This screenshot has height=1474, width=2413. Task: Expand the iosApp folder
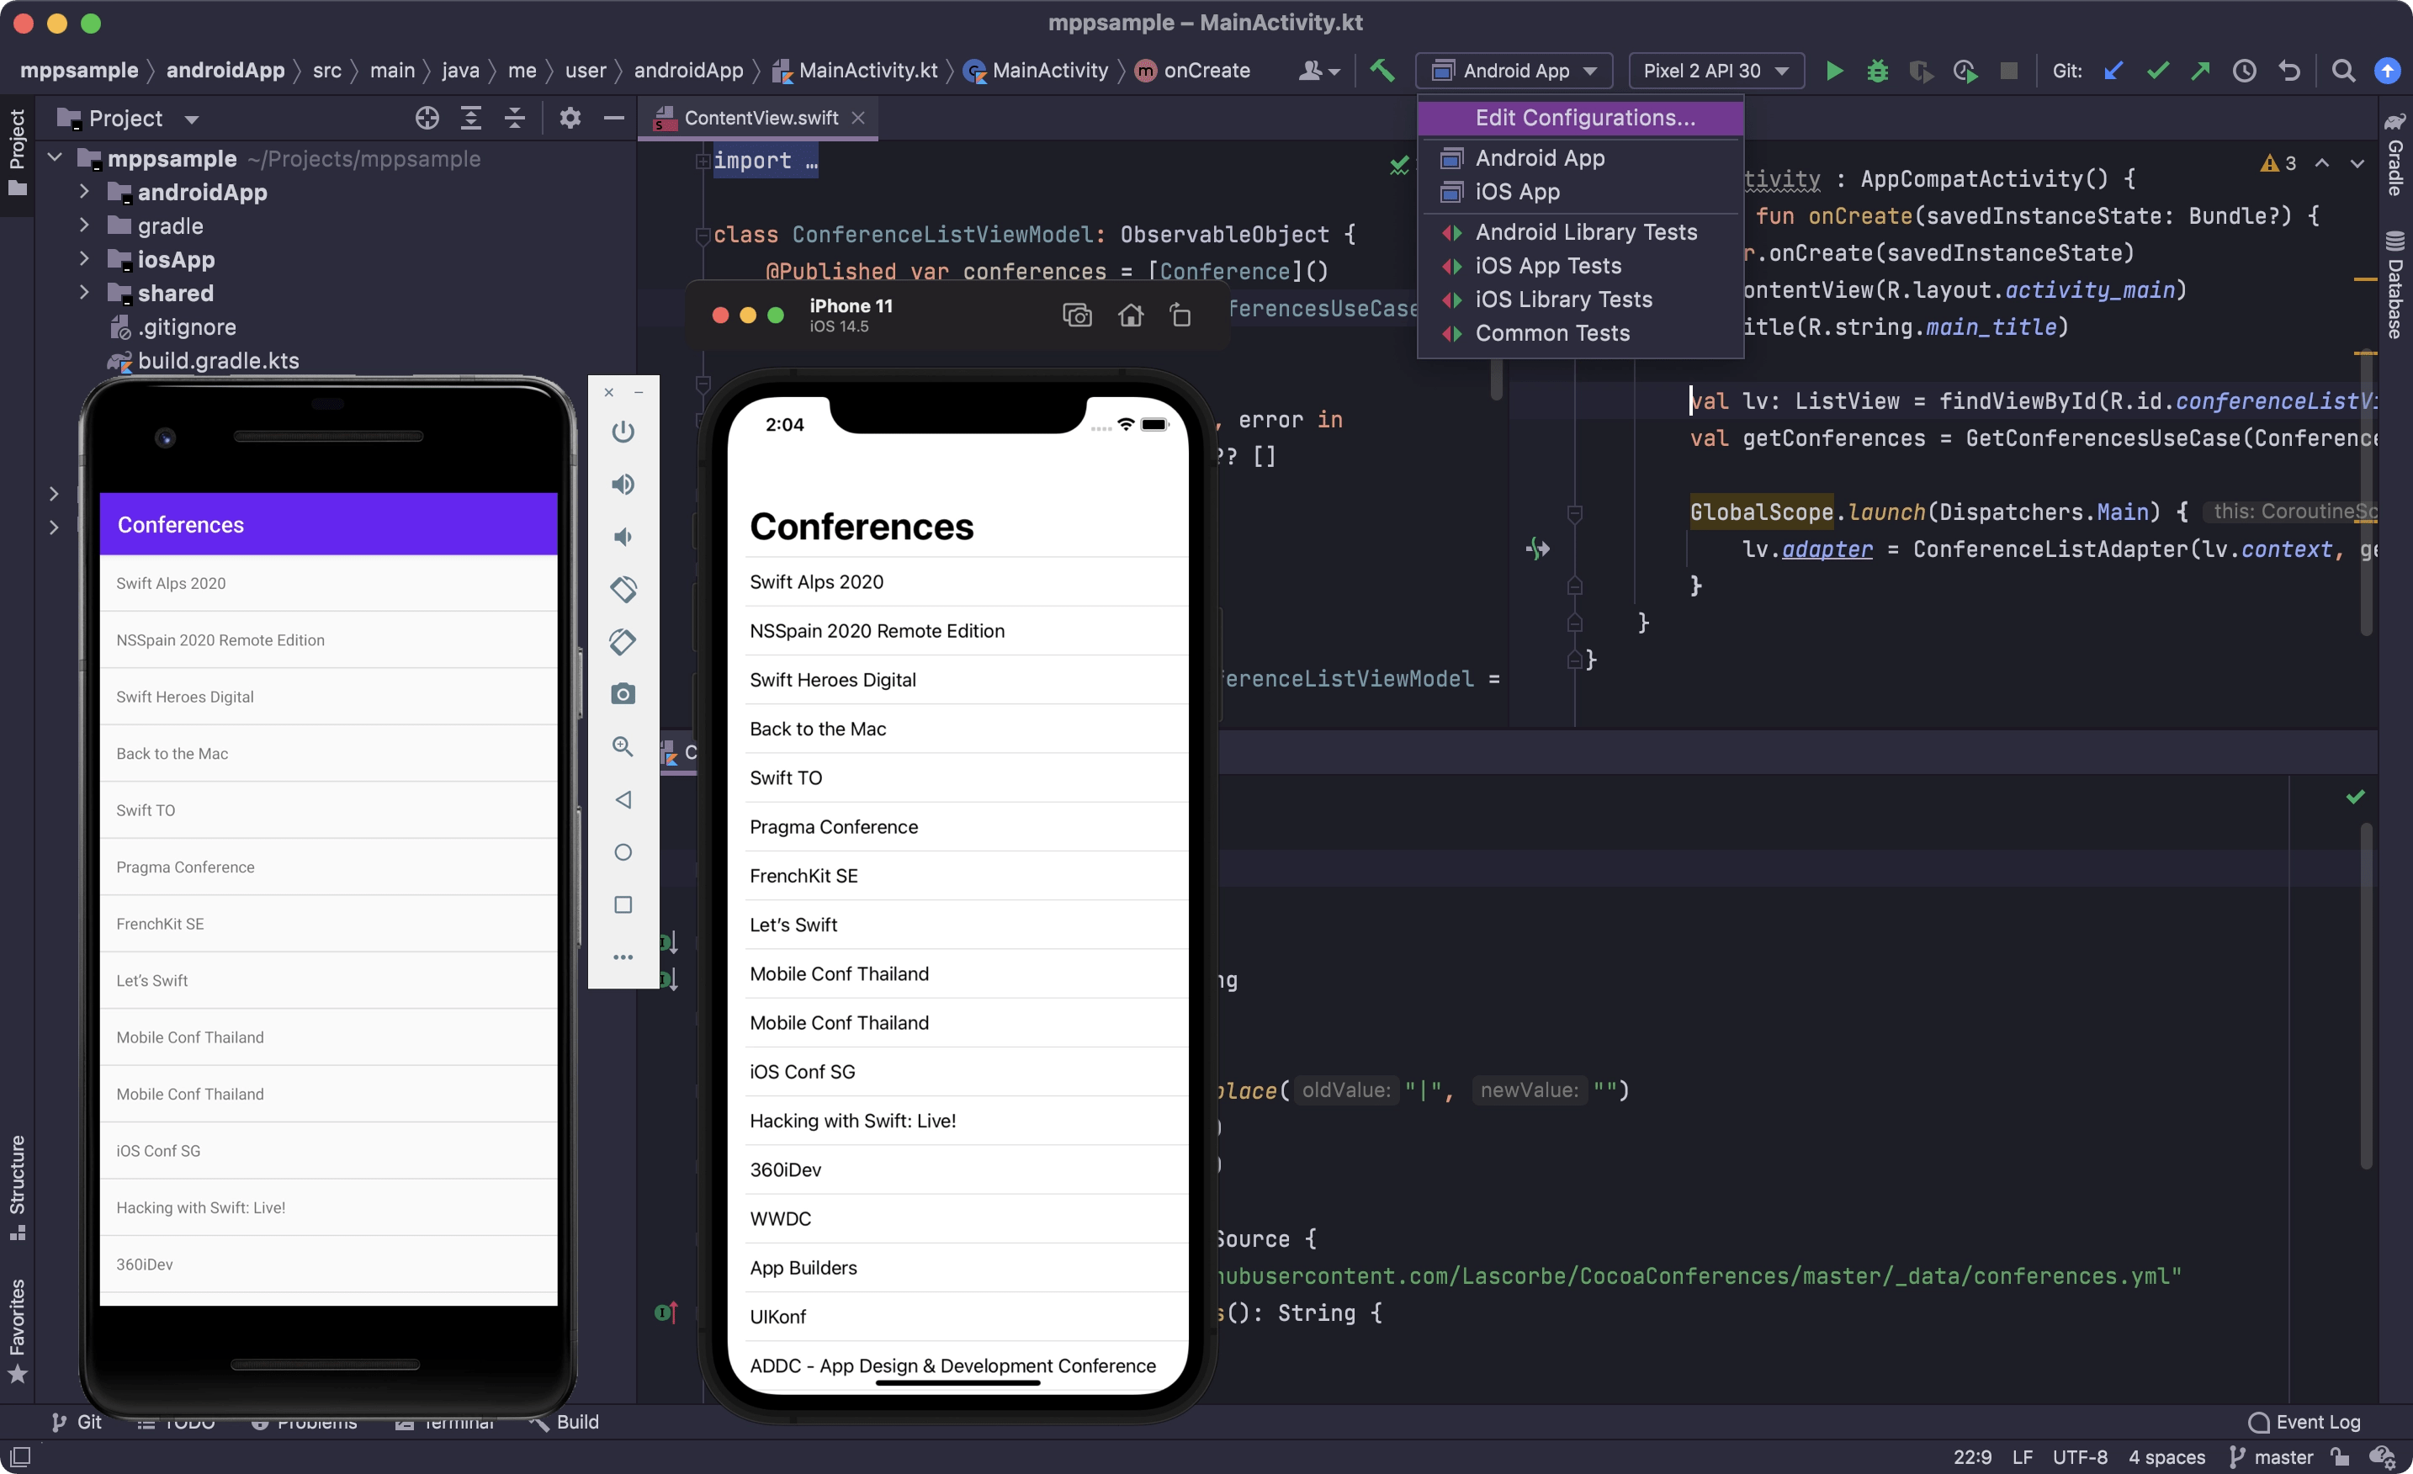[83, 258]
